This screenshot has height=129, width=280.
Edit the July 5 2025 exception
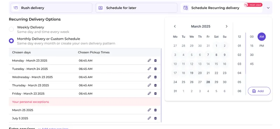click(149, 118)
